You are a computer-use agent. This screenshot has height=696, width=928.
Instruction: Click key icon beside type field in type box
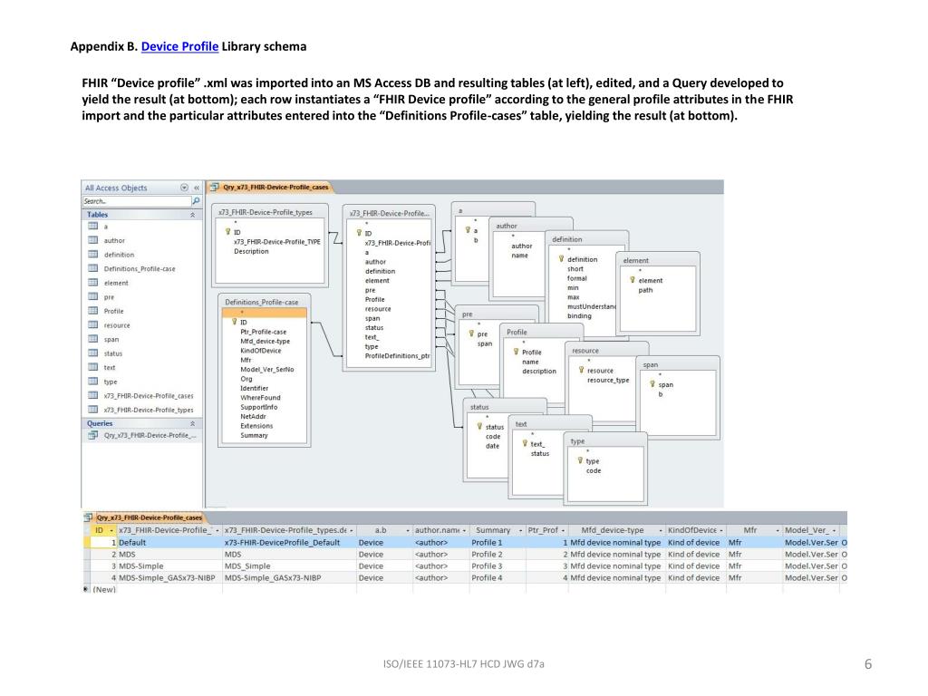tap(580, 460)
